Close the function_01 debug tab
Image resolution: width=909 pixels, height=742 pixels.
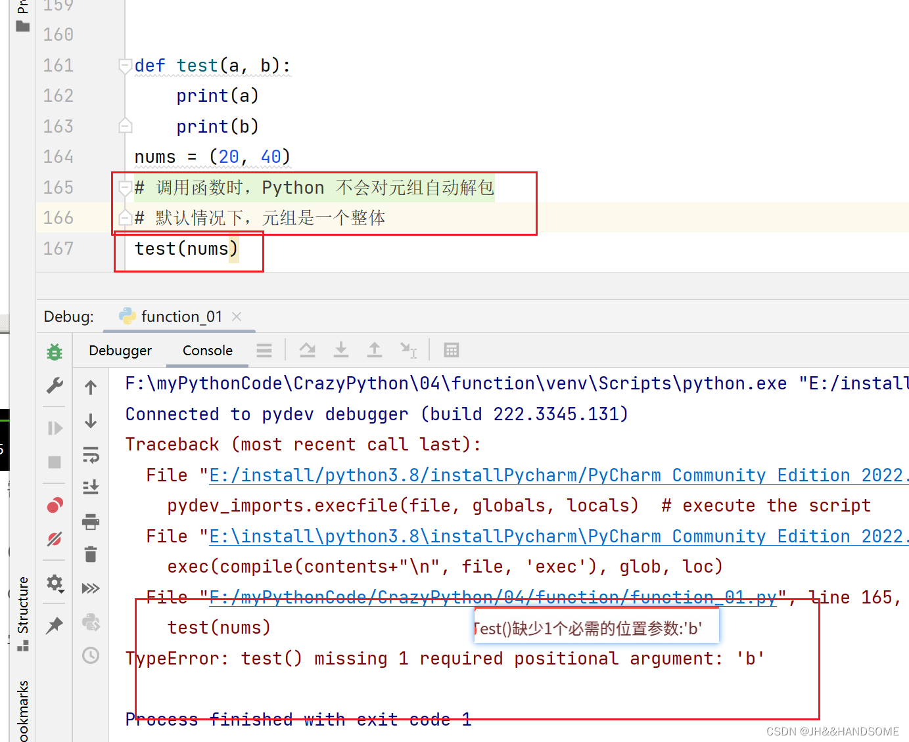click(237, 316)
